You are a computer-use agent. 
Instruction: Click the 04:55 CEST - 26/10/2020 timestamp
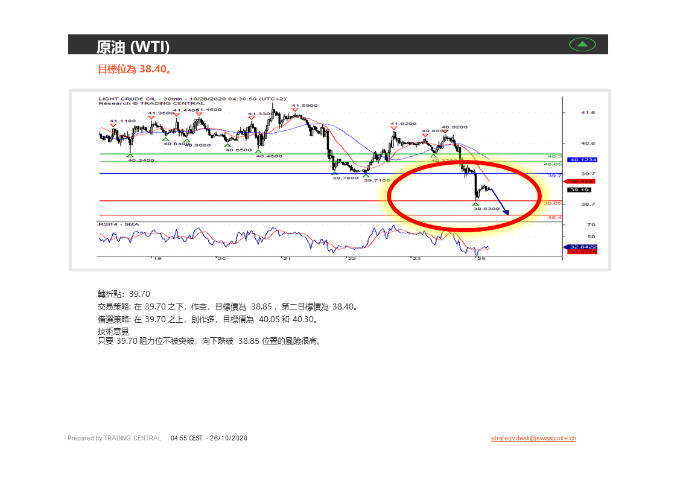click(209, 438)
